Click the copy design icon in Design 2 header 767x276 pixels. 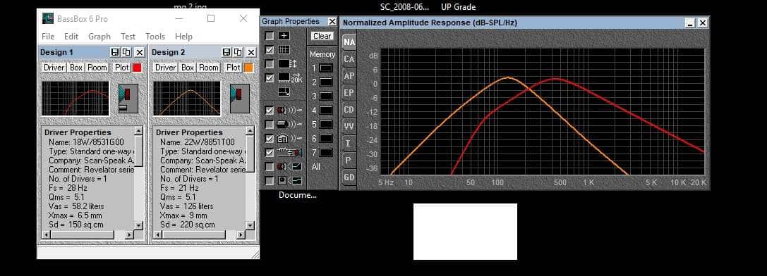(238, 52)
